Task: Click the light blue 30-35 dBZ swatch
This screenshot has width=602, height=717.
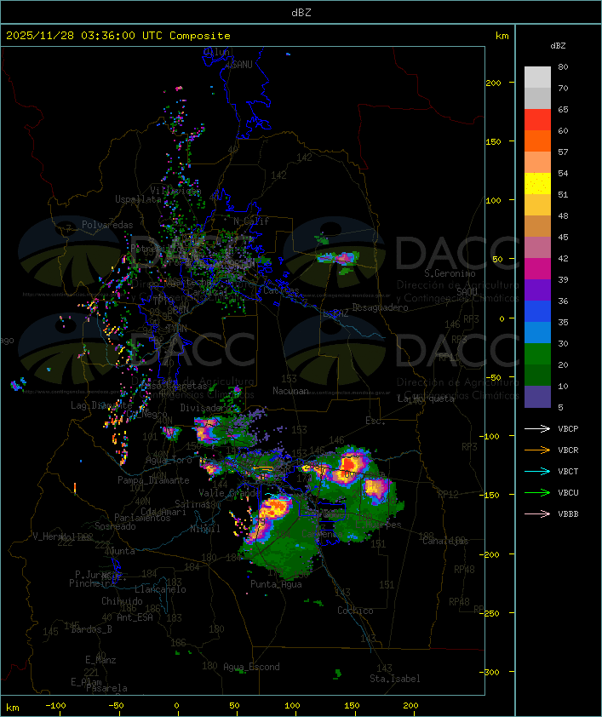Action: click(537, 332)
